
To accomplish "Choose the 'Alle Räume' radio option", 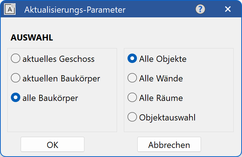I will click(x=132, y=98).
